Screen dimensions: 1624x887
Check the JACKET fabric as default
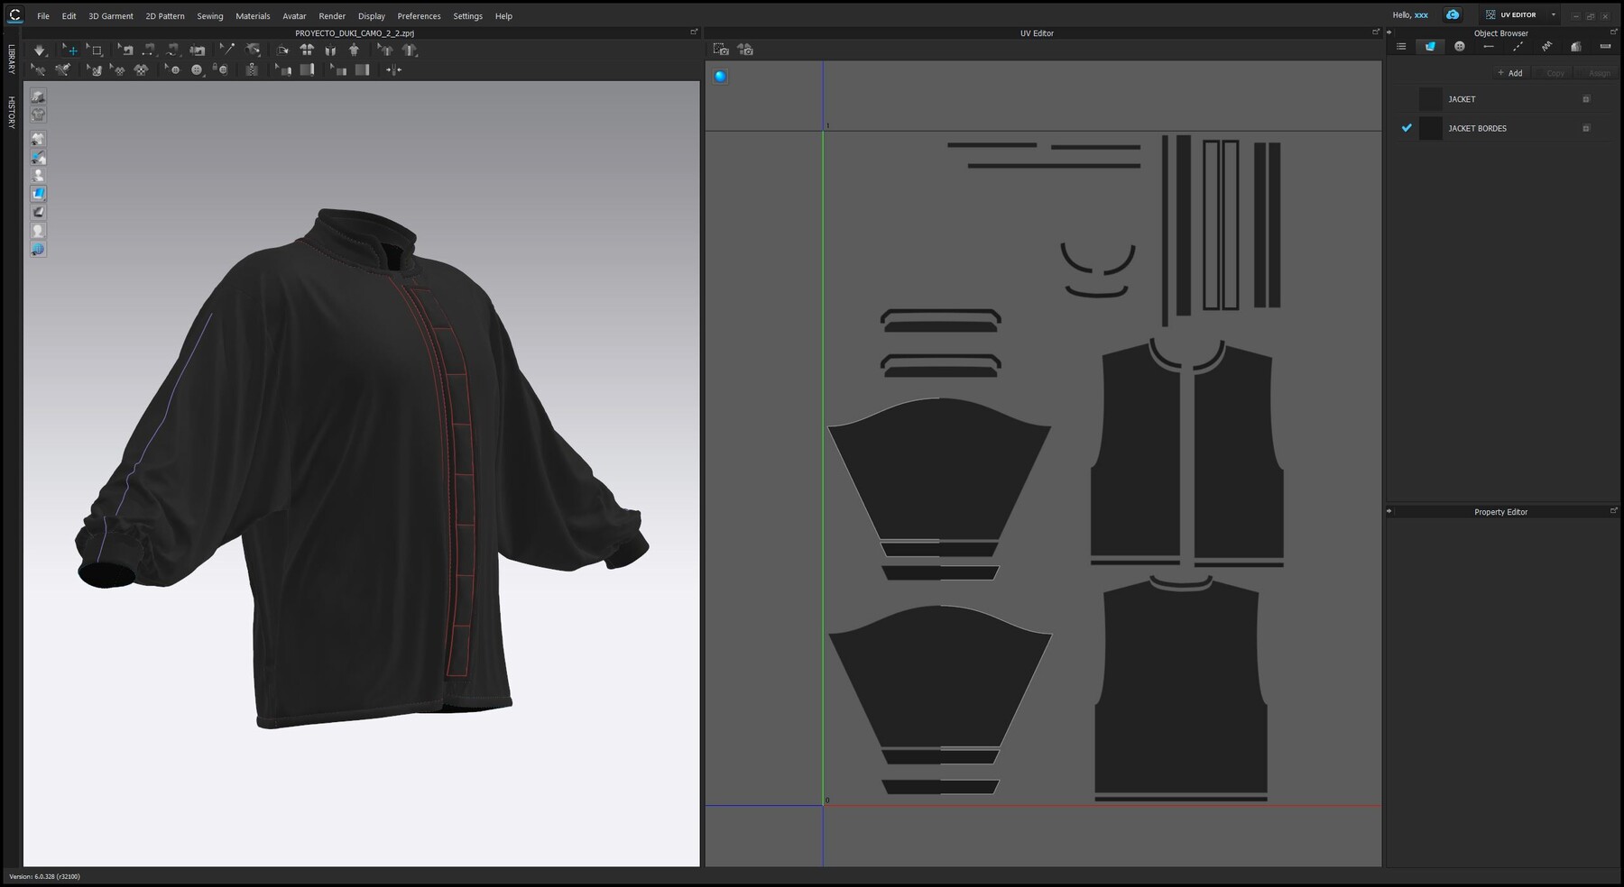pos(1407,99)
